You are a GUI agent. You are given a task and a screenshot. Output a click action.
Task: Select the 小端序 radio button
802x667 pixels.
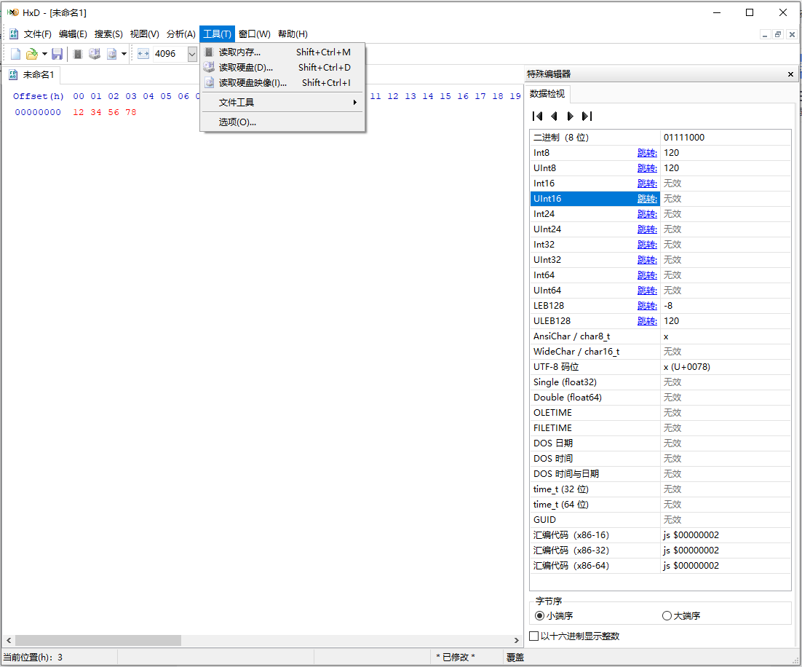pyautogui.click(x=539, y=615)
